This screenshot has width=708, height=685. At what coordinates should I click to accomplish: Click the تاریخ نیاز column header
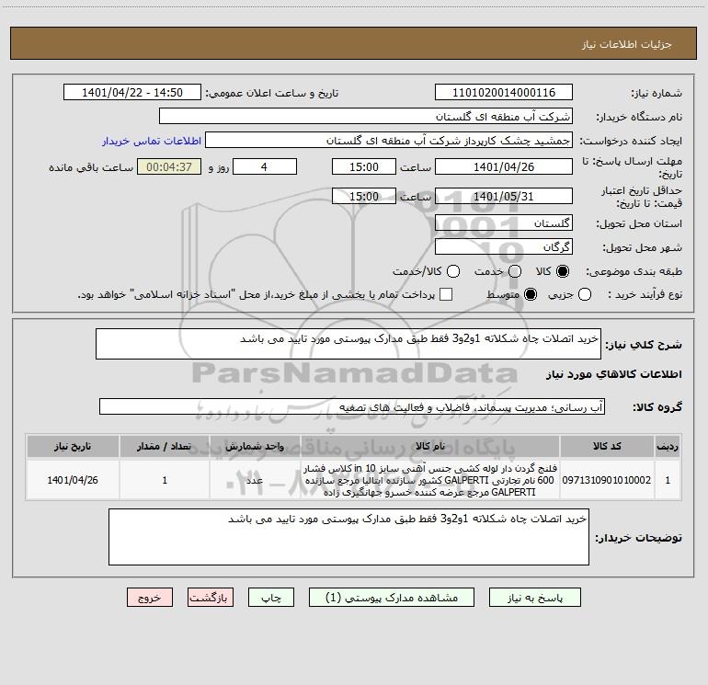pos(73,447)
